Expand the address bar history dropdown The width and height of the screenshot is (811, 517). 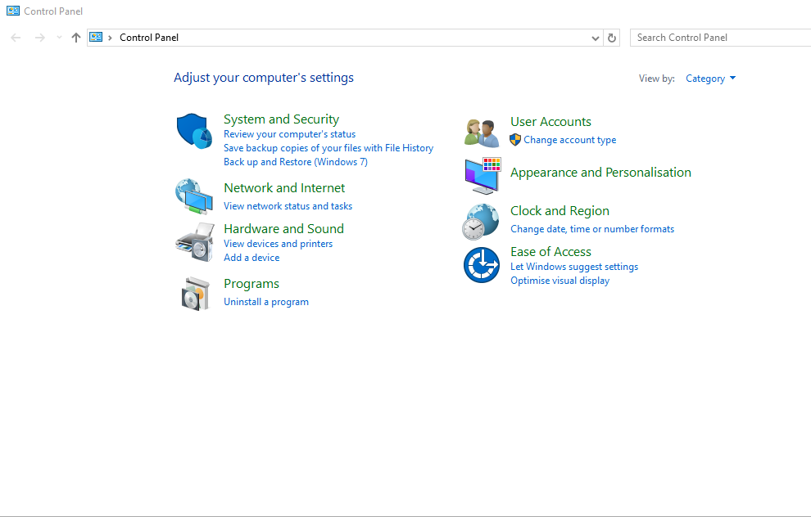pos(596,38)
